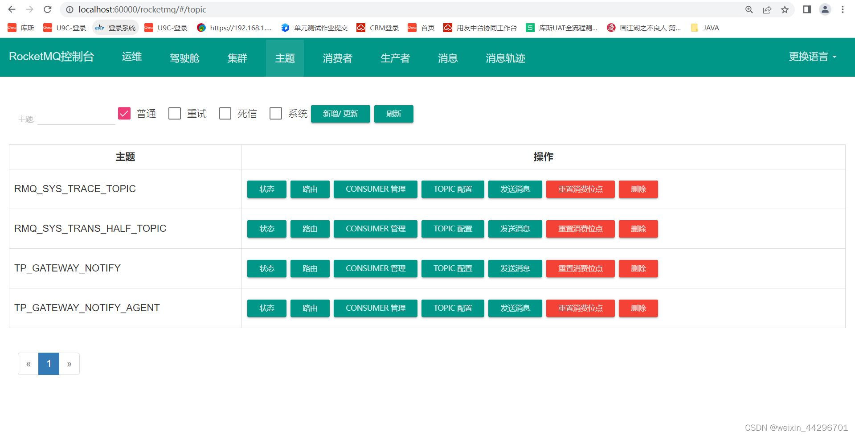
Task: Open the 登录系统 bookmark
Action: coord(116,28)
